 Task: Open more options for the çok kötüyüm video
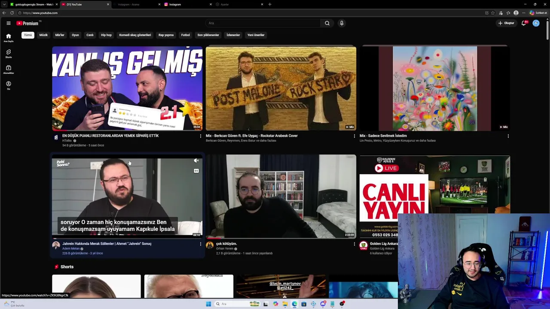point(354,244)
